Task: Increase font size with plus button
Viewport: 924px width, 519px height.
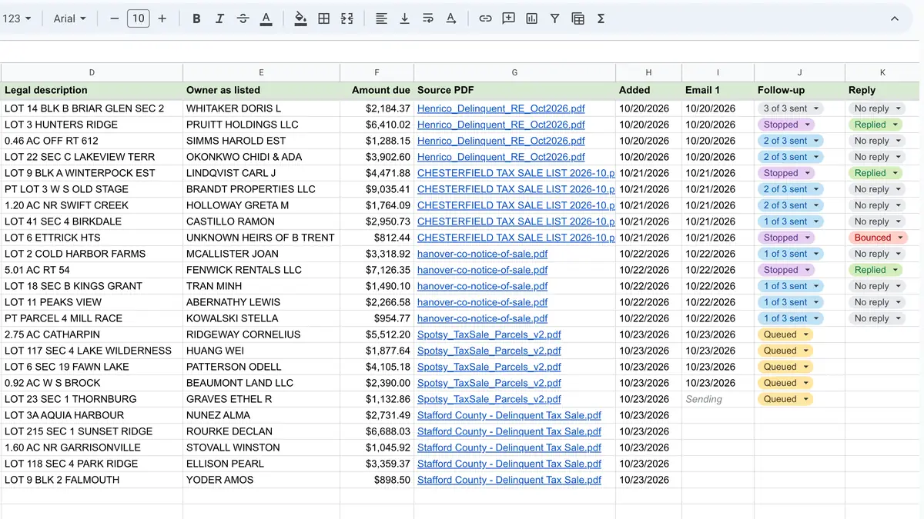Action: click(162, 18)
